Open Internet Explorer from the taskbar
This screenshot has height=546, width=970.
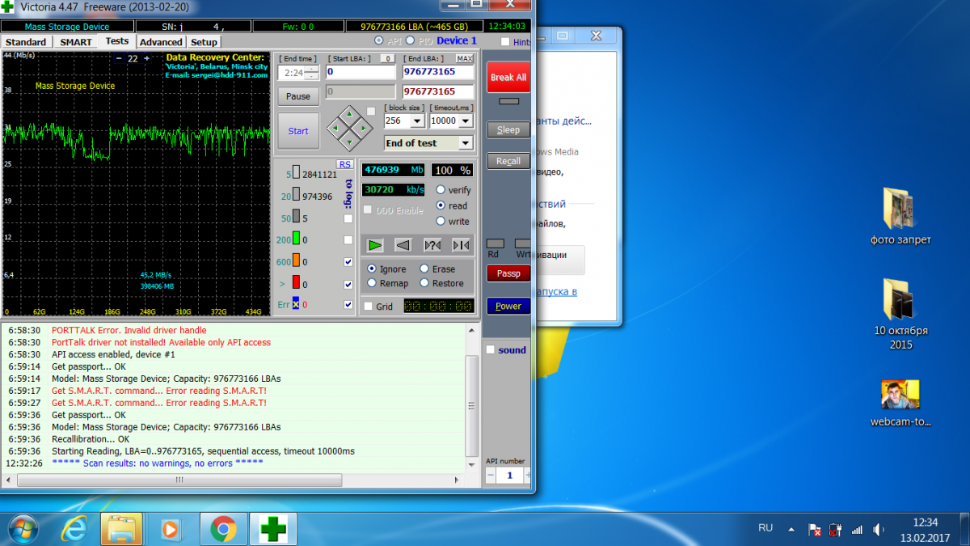click(75, 529)
